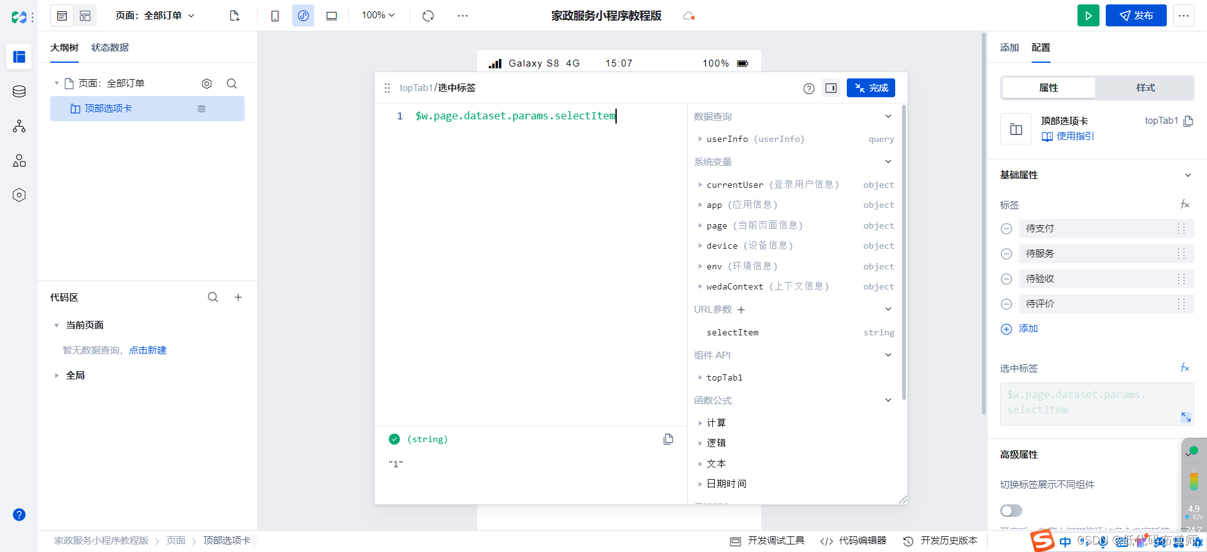Switch to the single-panel layout icon
This screenshot has width=1207, height=552.
(x=62, y=16)
